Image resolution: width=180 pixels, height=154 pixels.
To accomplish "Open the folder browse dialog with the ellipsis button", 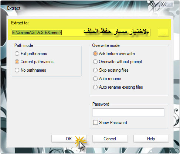I will coord(163,32).
